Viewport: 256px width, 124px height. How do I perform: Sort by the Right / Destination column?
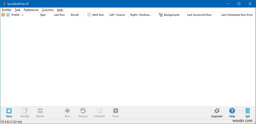click(141, 15)
